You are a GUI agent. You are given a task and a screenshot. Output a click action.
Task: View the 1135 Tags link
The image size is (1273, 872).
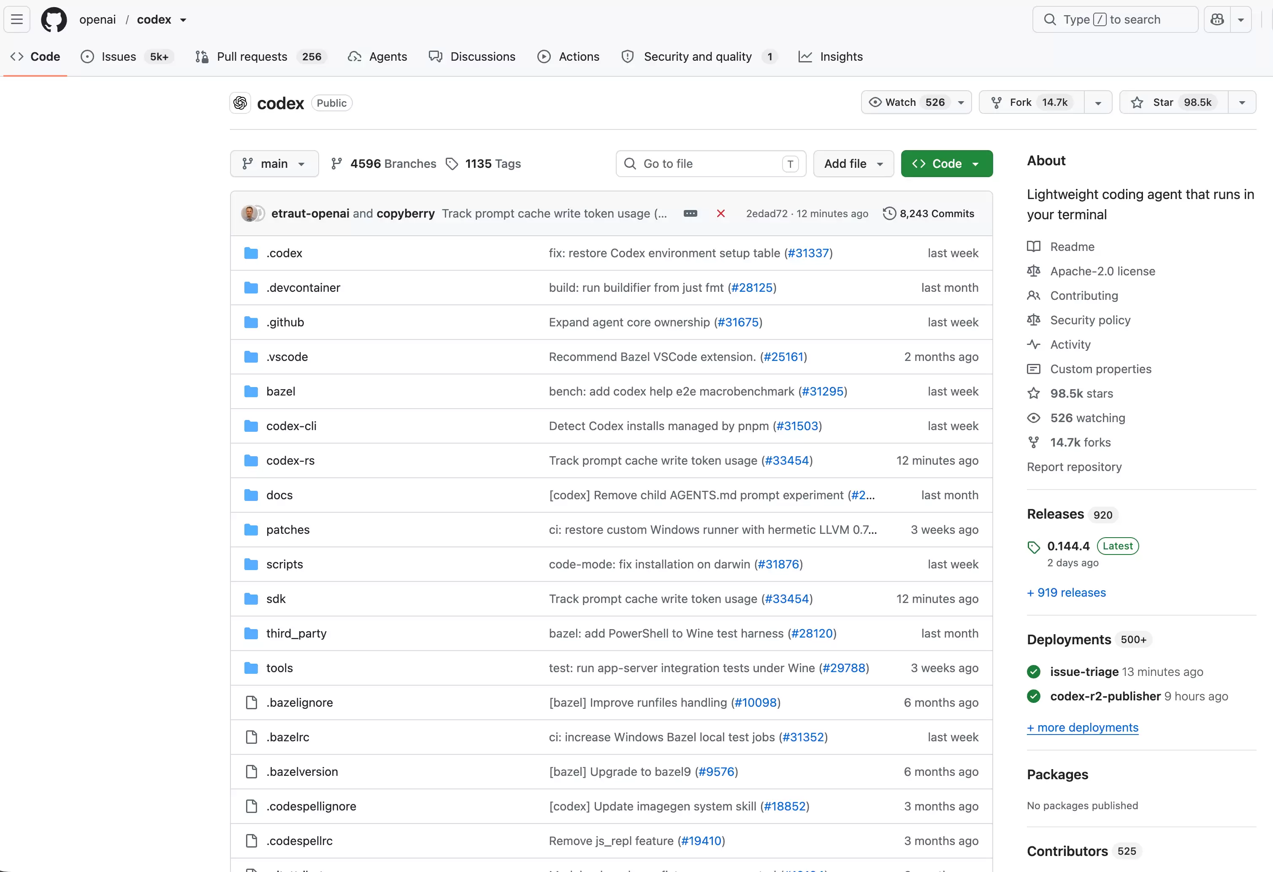click(483, 164)
